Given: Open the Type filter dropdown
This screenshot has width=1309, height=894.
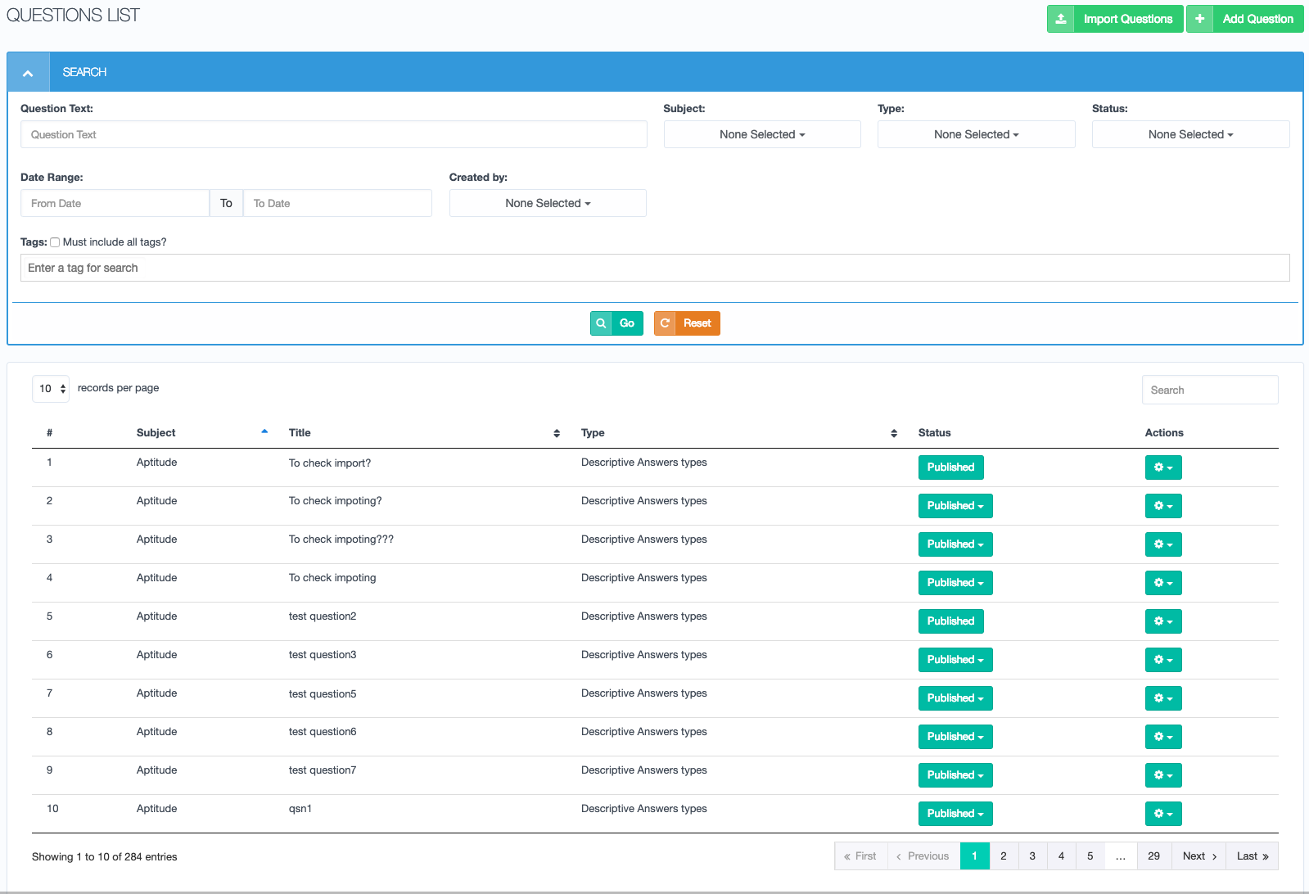Looking at the screenshot, I should pos(976,134).
